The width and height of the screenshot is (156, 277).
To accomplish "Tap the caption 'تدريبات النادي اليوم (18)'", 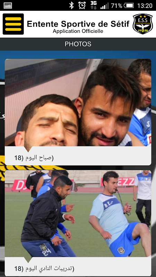I will [44, 269].
